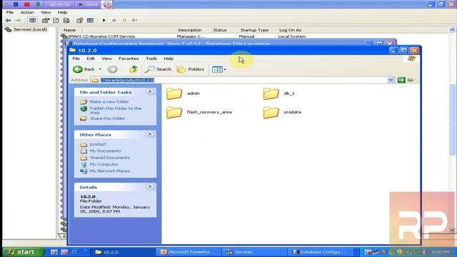
Task: Open the Views dropdown button
Action: 219,69
